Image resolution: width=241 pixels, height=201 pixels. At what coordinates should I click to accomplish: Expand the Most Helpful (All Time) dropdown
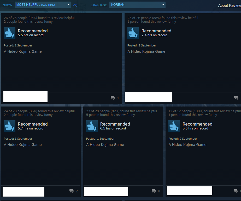(x=43, y=5)
